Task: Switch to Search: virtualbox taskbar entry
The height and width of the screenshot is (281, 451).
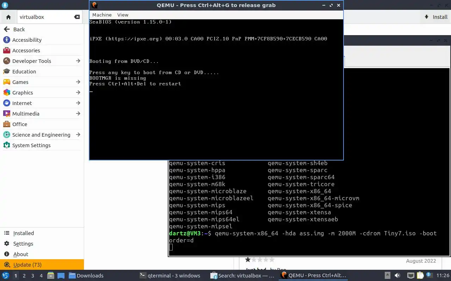Action: pyautogui.click(x=242, y=275)
